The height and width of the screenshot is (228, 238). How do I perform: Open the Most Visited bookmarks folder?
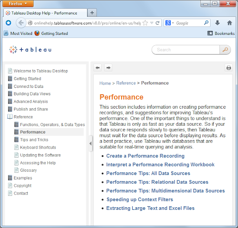[18, 33]
